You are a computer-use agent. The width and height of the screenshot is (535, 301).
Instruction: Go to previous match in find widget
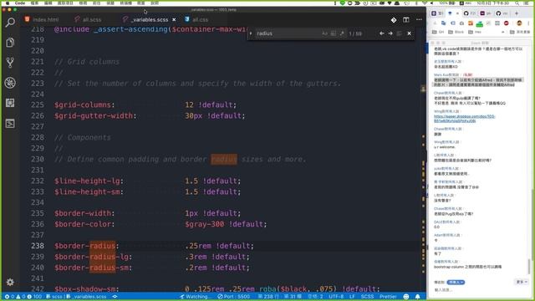(382, 33)
